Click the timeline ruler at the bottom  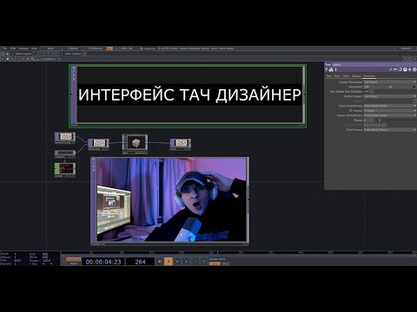click(239, 252)
